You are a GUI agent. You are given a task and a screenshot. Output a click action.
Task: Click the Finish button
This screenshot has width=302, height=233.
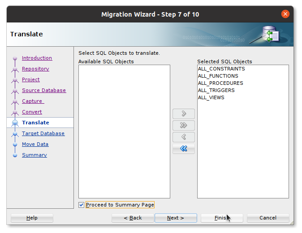[x=222, y=218]
